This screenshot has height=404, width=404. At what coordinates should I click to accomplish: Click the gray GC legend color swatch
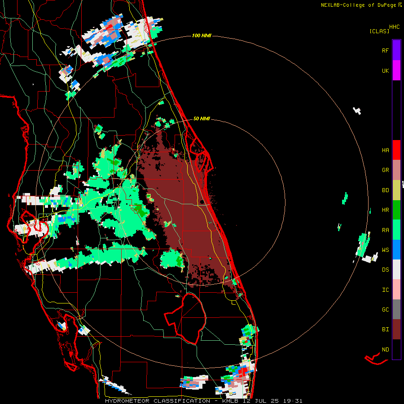[x=396, y=309]
